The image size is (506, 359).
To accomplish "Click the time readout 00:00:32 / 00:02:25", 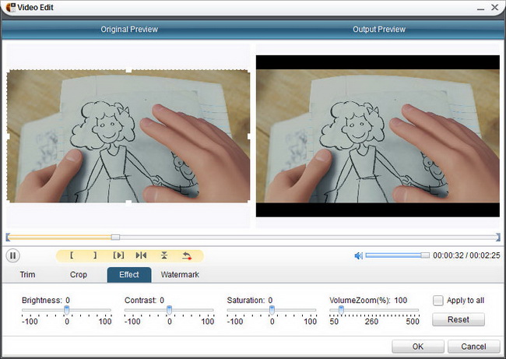I will (466, 255).
